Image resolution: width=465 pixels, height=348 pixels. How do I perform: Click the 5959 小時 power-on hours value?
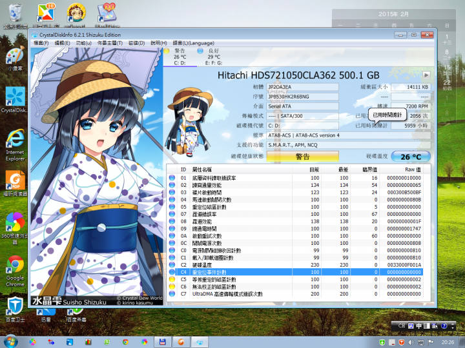[x=411, y=126]
